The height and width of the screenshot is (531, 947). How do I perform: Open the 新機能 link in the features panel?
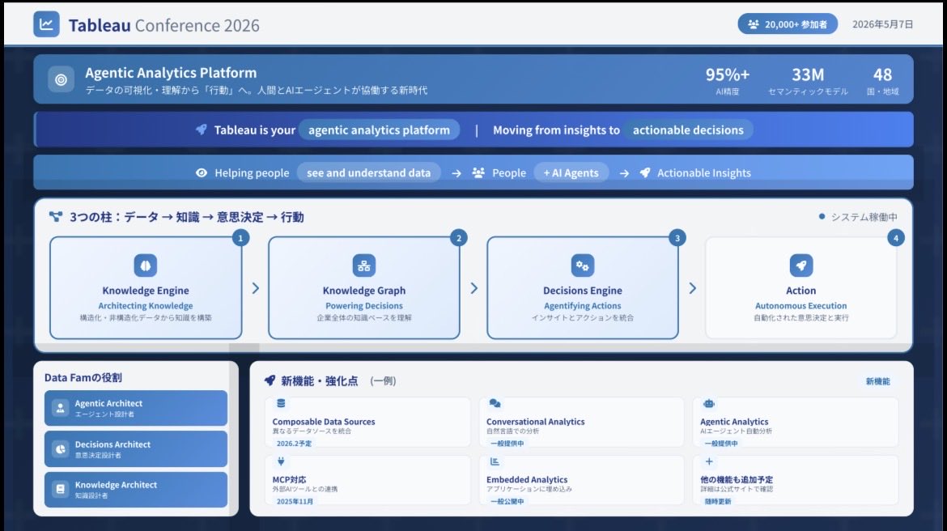click(x=877, y=381)
